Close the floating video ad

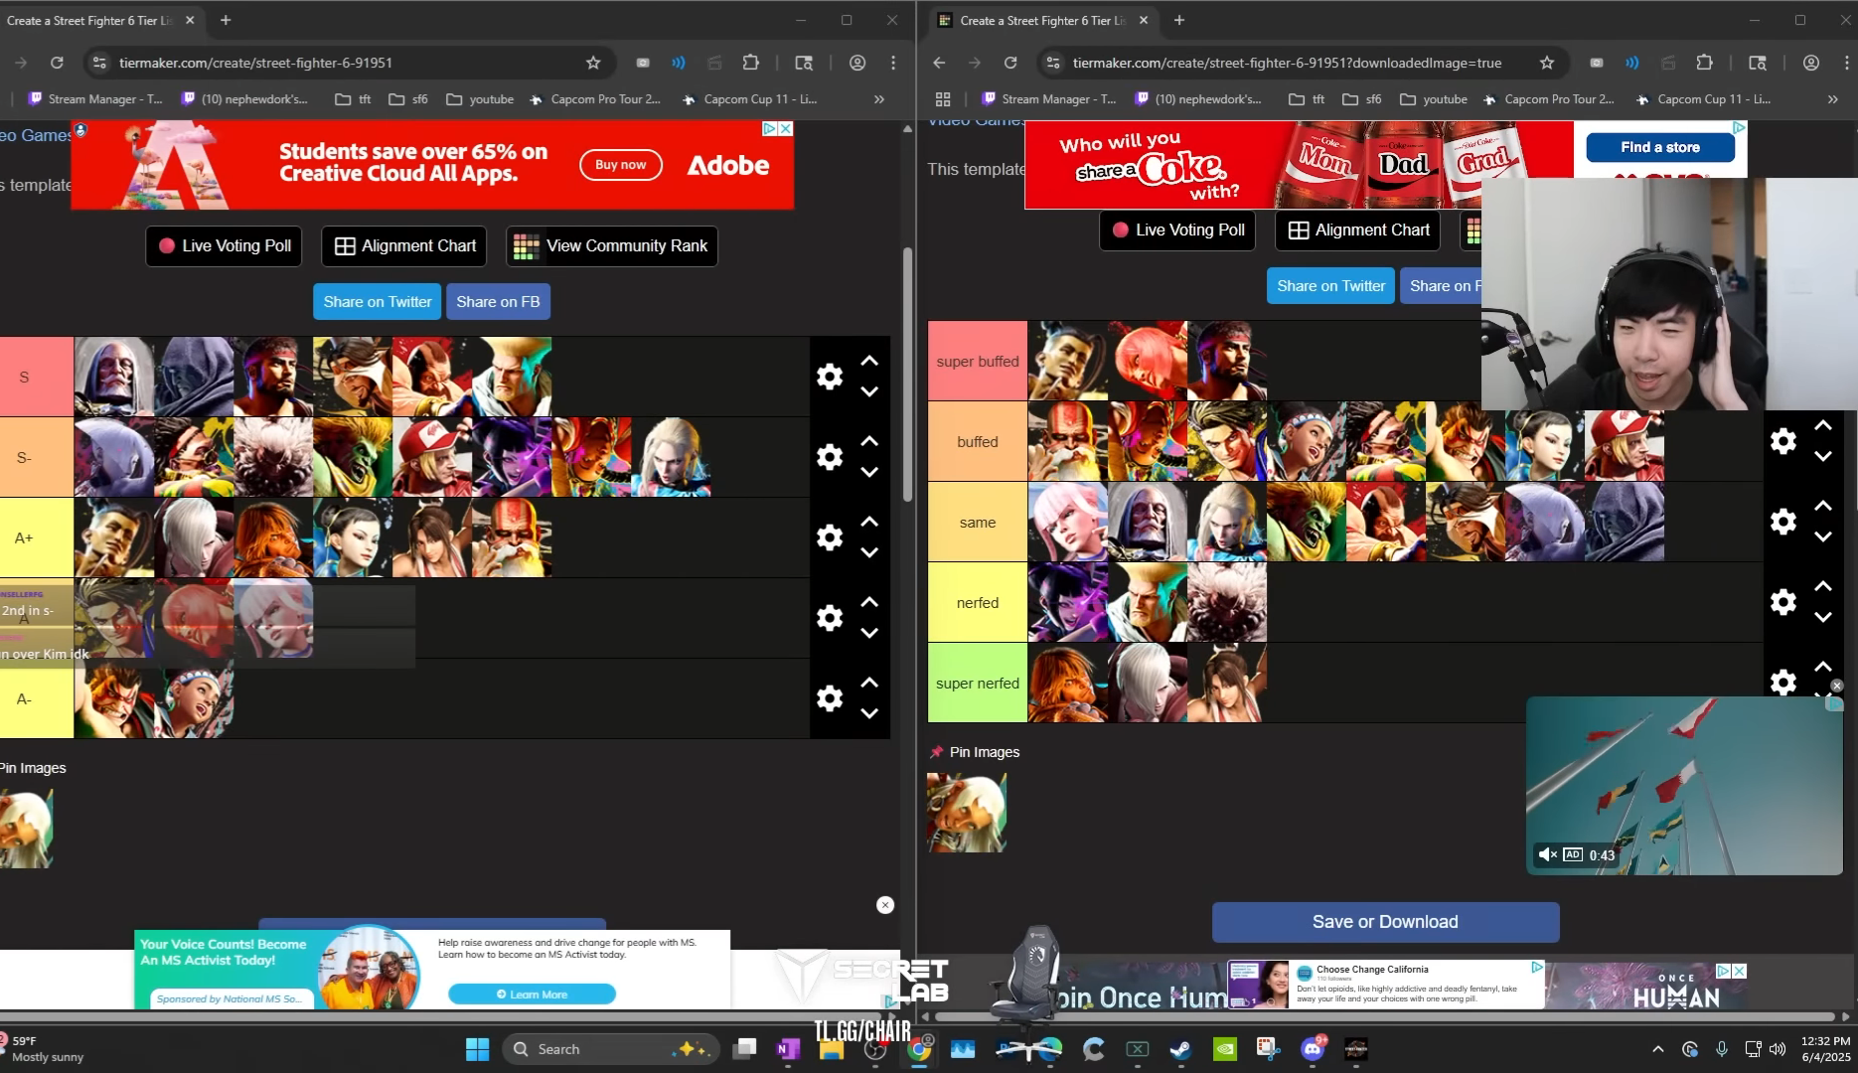[1837, 686]
